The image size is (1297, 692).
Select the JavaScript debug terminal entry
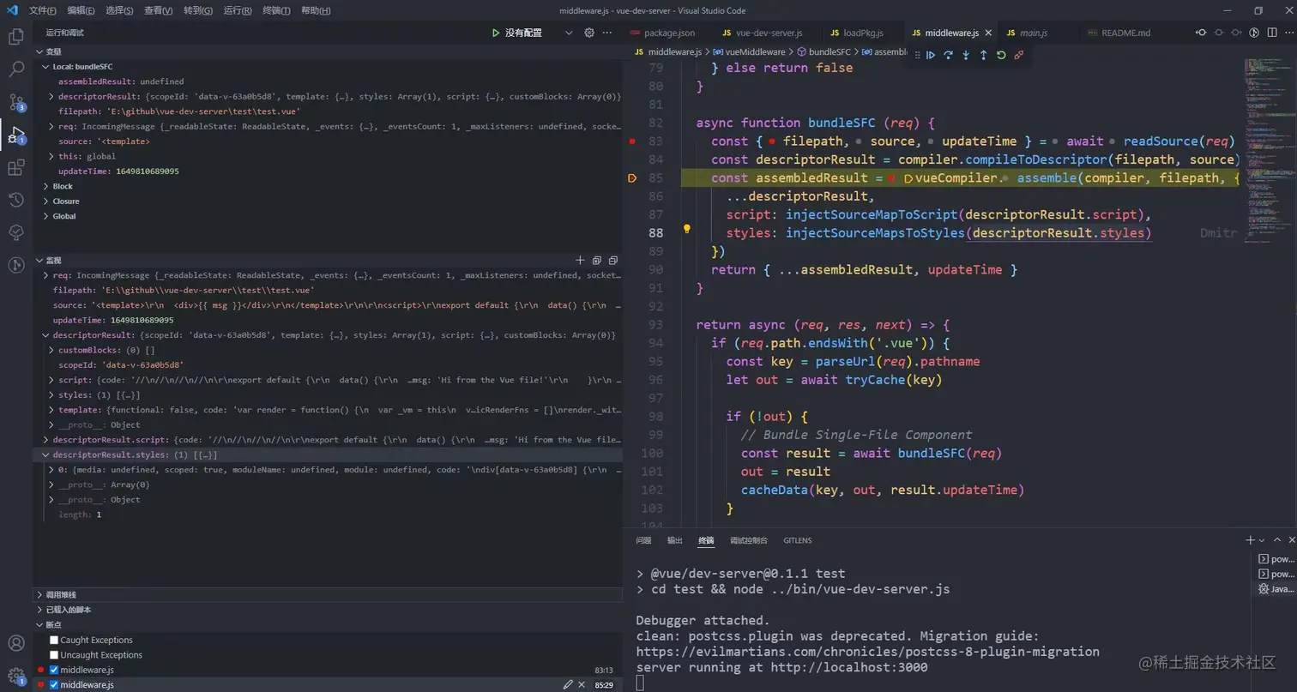point(1276,589)
